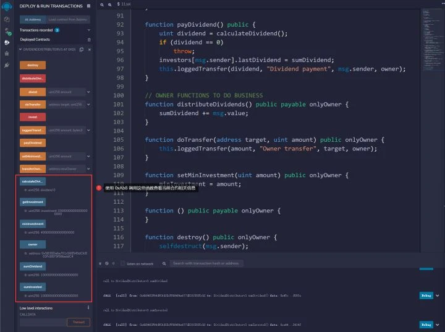The width and height of the screenshot is (445, 332).
Task: Click the distributeDividends function button
Action: (x=33, y=78)
